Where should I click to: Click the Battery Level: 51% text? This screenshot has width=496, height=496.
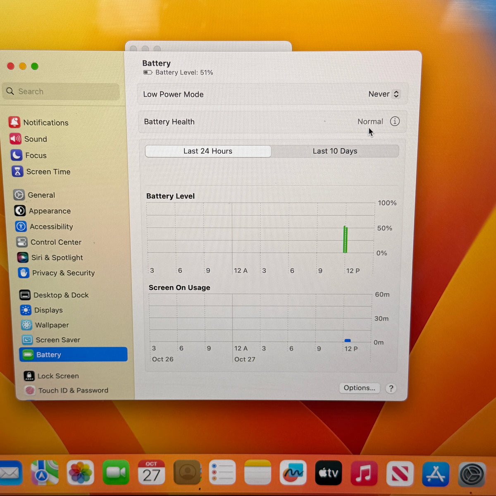(x=184, y=72)
